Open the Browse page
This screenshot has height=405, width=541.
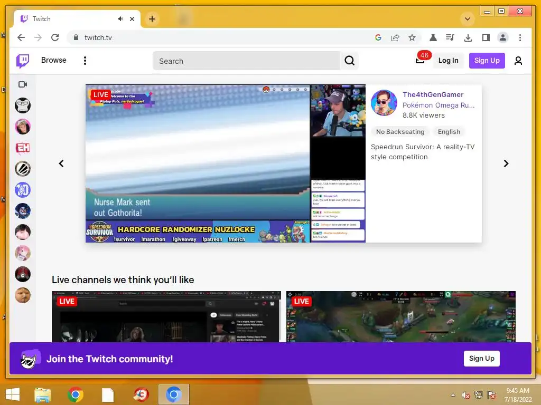tap(53, 60)
